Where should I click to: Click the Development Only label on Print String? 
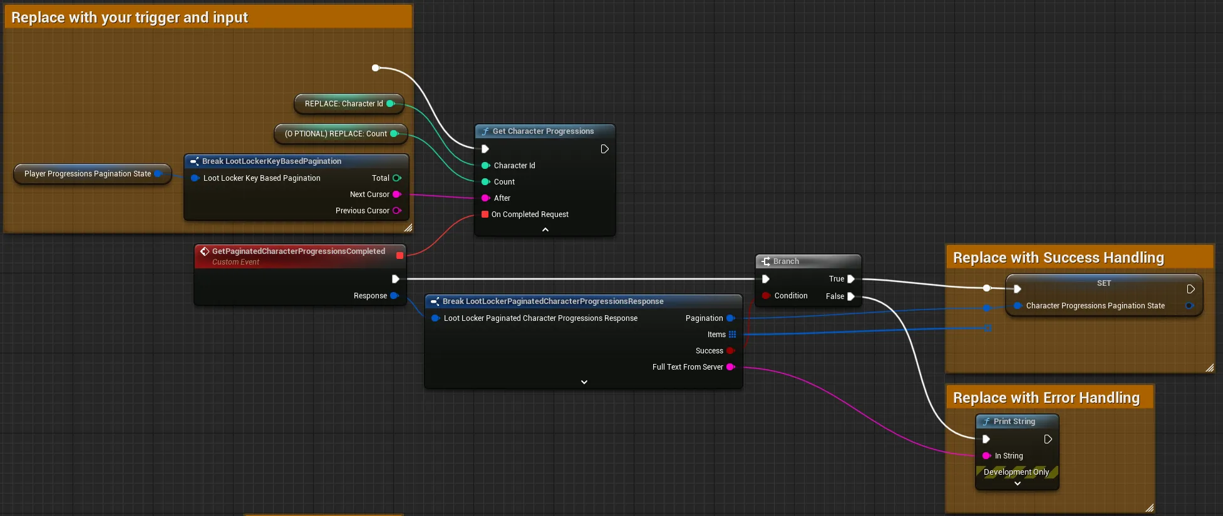(x=1016, y=472)
